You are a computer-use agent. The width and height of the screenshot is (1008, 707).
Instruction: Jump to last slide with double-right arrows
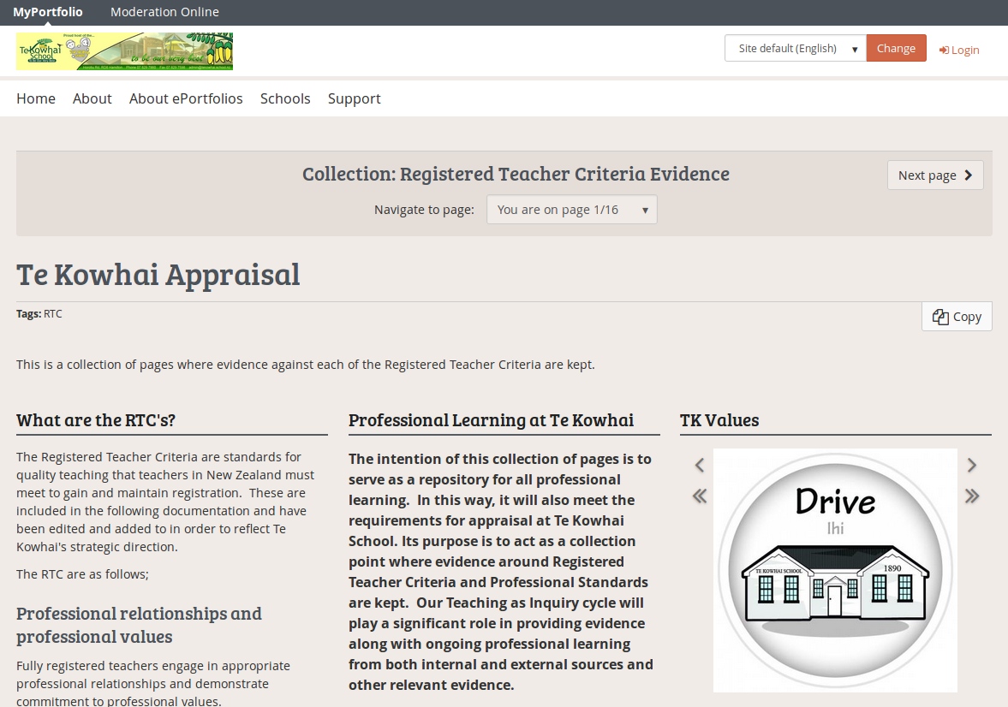(x=972, y=496)
